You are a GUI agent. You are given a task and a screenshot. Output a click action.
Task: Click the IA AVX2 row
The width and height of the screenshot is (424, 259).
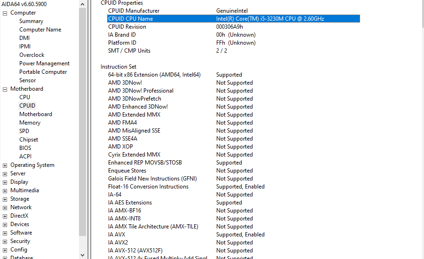coord(234,243)
